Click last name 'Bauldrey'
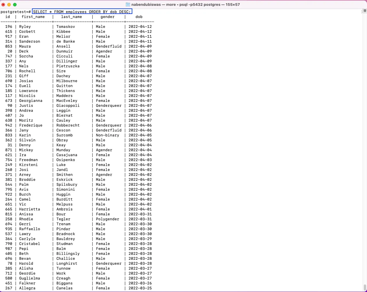Viewport: 367px width, 292px height. click(66, 239)
